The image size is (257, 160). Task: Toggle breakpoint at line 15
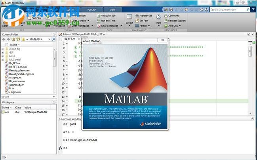67,106
